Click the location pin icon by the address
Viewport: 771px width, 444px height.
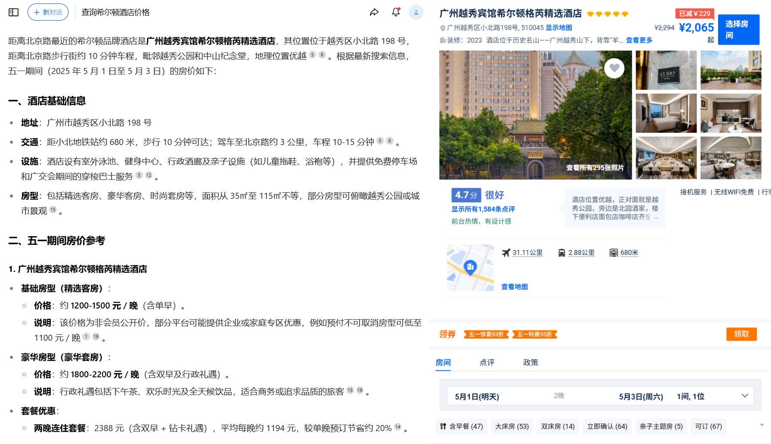[x=442, y=28]
